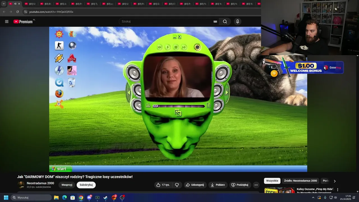Switch to the "(61) cz" tab
The image size is (359, 202).
pyautogui.click(x=108, y=4)
